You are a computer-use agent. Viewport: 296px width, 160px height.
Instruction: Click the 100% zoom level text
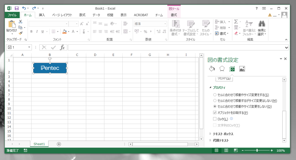point(281,150)
